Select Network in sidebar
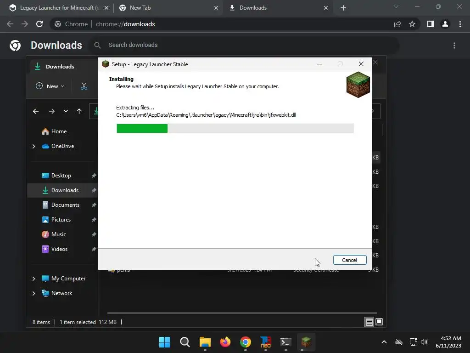The image size is (470, 353). coord(62,293)
